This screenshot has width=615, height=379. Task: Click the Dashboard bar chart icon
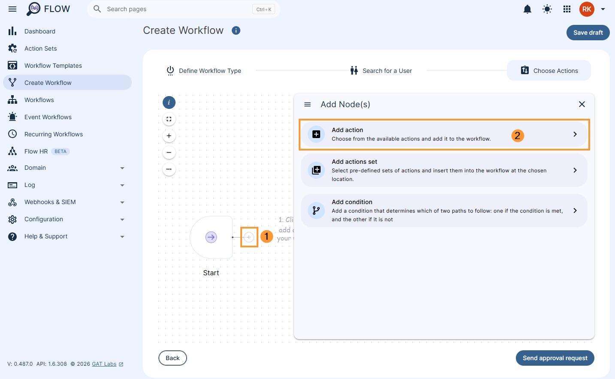click(x=12, y=31)
